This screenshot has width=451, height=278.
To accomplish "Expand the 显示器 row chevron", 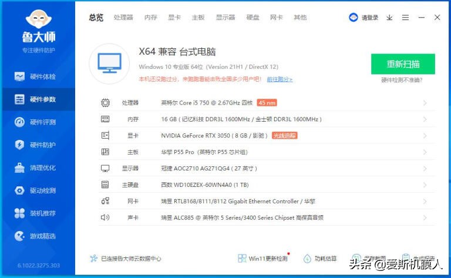I will pos(425,168).
